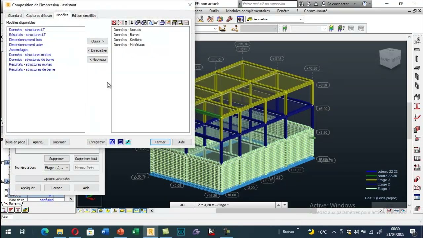Open the Fenêtre menu

[x=283, y=11]
